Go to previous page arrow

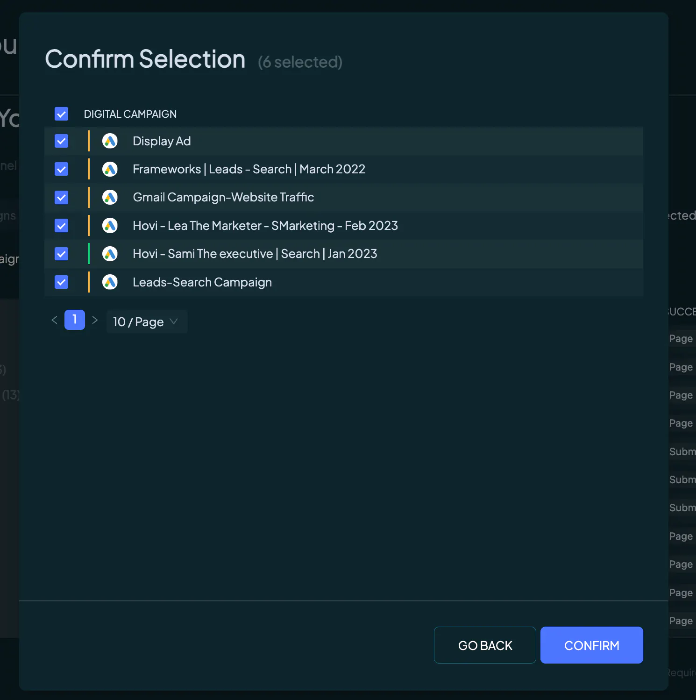[x=54, y=320]
